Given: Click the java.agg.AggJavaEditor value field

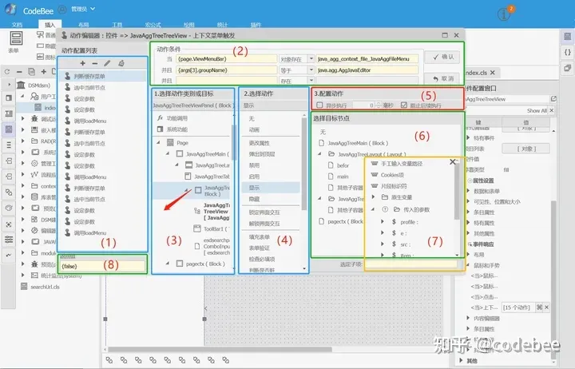Looking at the screenshot, I should 367,69.
